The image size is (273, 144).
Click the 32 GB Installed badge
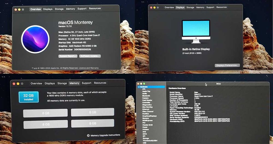pos(29,97)
